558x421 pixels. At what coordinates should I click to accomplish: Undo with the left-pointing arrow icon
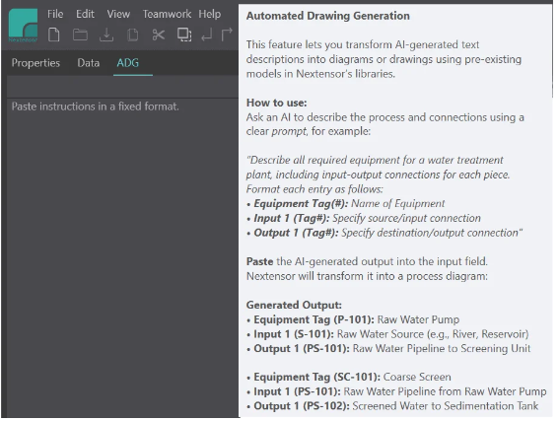(x=207, y=35)
